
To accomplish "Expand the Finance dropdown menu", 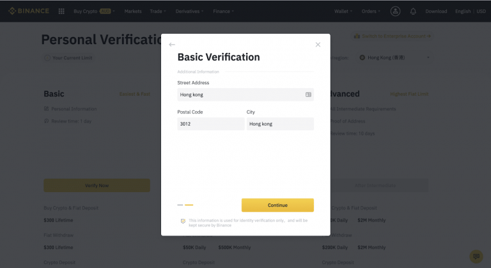I will click(223, 11).
